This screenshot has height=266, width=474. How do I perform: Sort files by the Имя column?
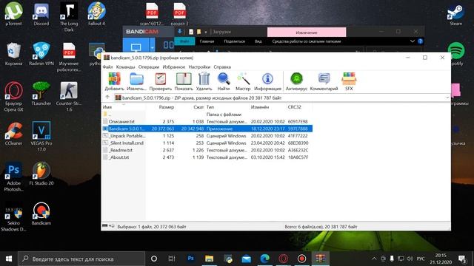[x=107, y=107]
